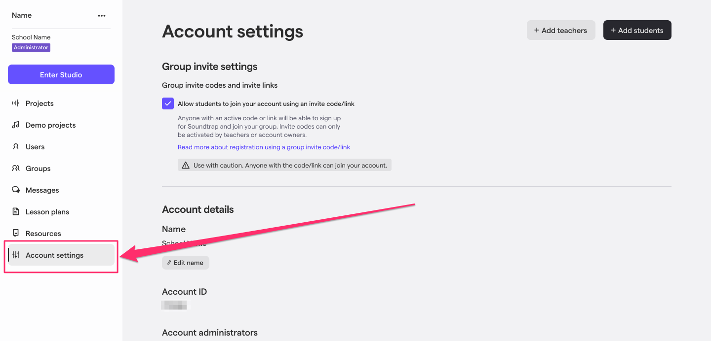This screenshot has height=341, width=711.
Task: Click the Edit name button
Action: point(186,263)
